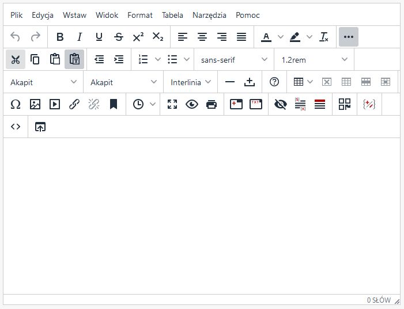This screenshot has width=404, height=309.
Task: Expand the 1.2rem font size dropdown
Action: click(315, 59)
